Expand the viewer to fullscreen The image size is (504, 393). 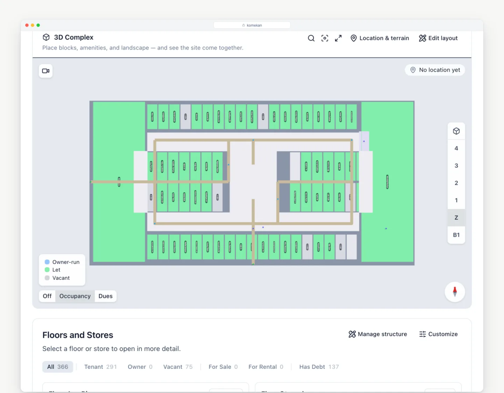[x=338, y=38]
